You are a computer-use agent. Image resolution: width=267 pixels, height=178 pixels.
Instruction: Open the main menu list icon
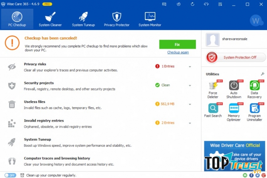point(220,4)
